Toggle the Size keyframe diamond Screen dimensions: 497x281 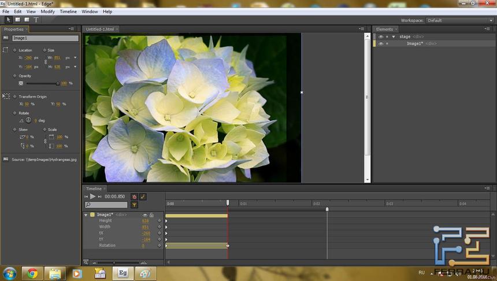pos(44,50)
